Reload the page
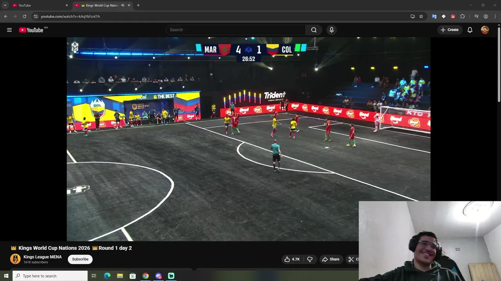The image size is (501, 281). click(24, 16)
